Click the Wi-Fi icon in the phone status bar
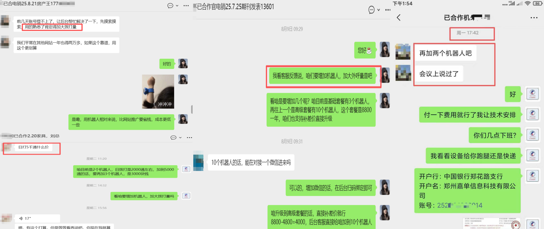Viewport: 544px width, 229px height. point(528,3)
